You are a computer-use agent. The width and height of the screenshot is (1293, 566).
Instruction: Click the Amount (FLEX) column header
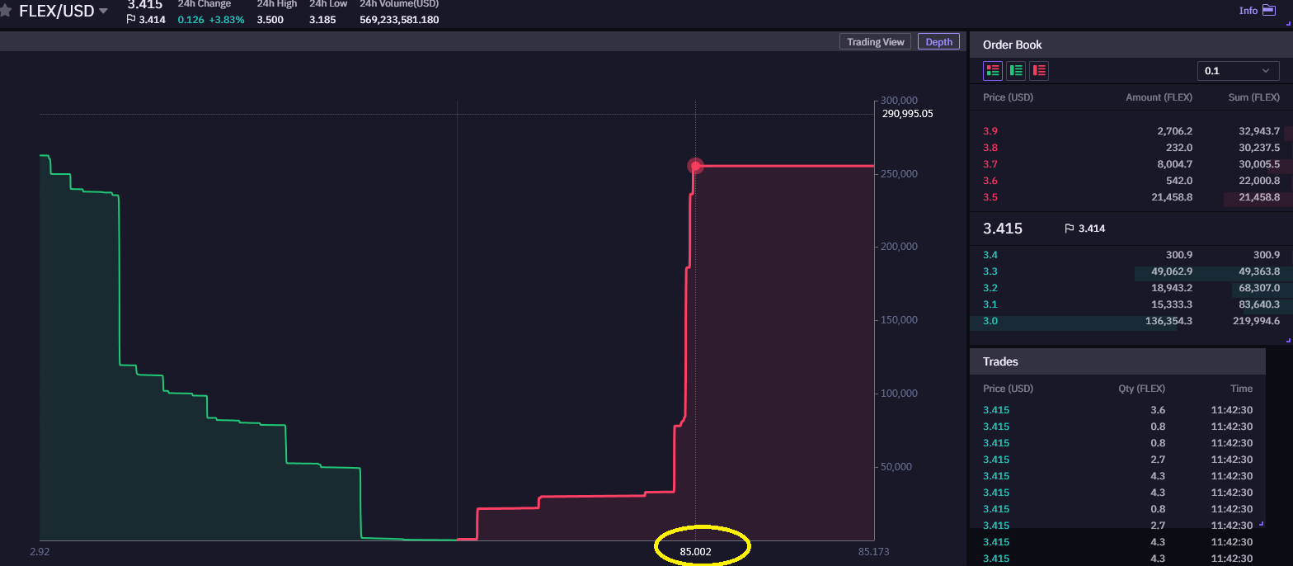pyautogui.click(x=1159, y=97)
